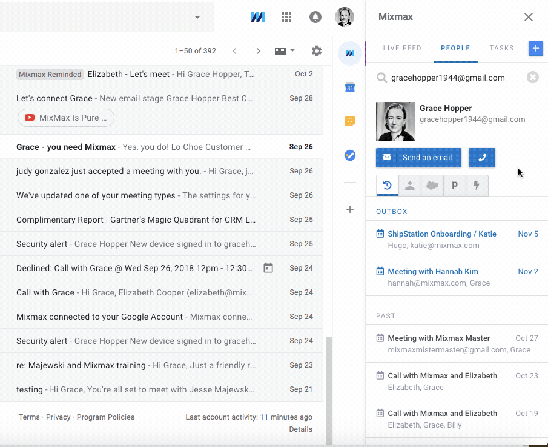Open the input tools keyboard dropdown
The height and width of the screenshot is (447, 548).
[x=285, y=51]
